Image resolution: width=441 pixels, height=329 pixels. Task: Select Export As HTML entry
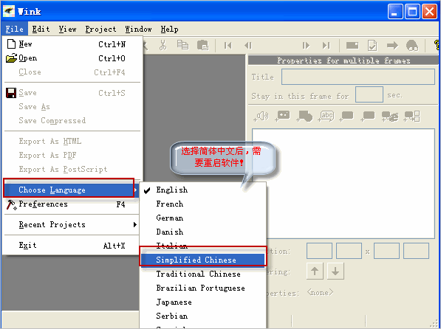pos(72,141)
